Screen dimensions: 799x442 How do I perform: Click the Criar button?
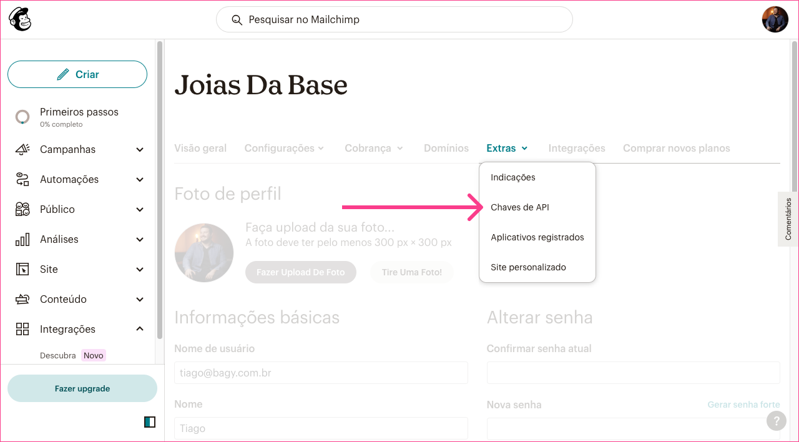click(77, 74)
